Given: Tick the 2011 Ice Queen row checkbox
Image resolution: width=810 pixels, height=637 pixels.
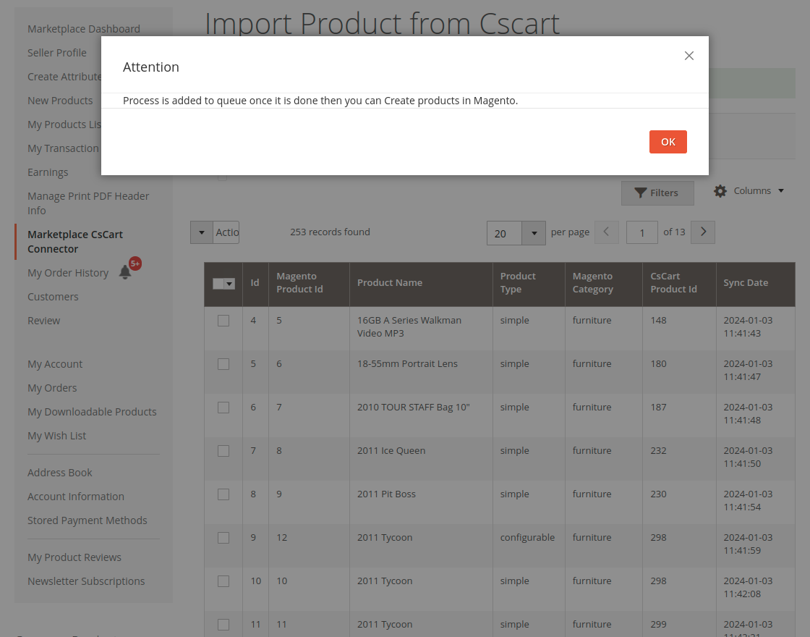Looking at the screenshot, I should 223,451.
